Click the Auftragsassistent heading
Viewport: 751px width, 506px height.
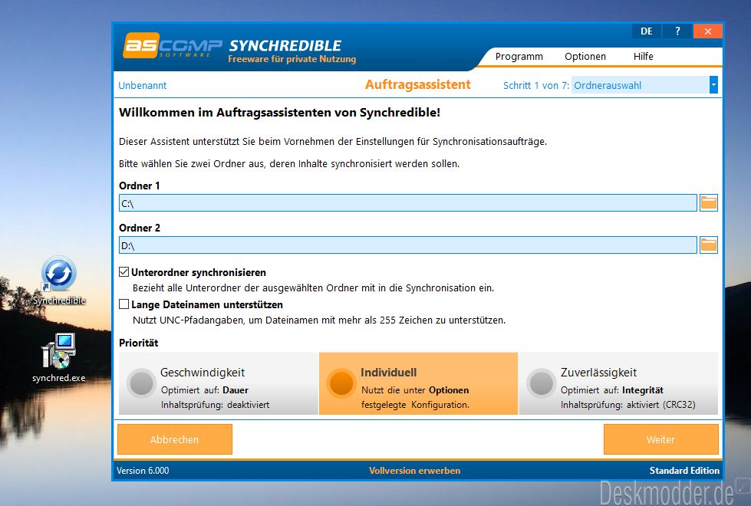(417, 85)
